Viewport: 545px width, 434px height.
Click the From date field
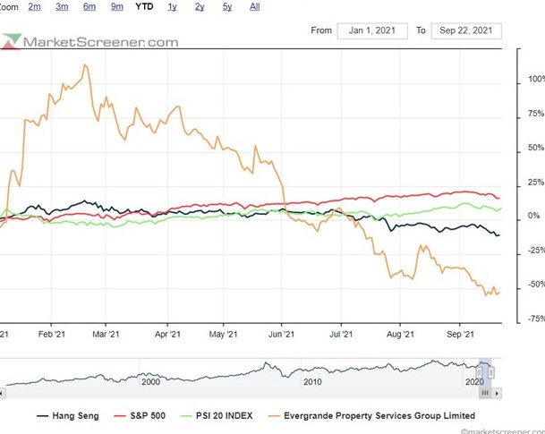(372, 30)
